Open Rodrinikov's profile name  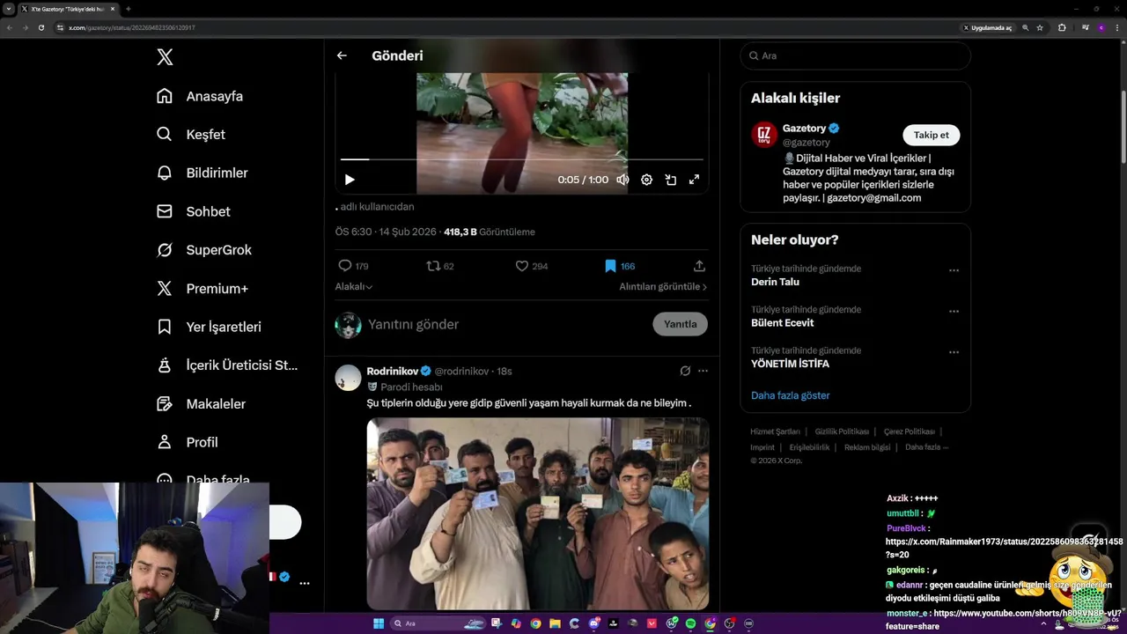point(392,371)
